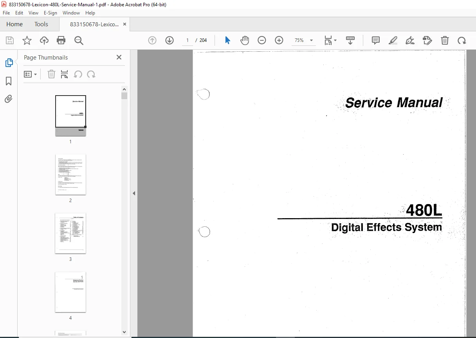This screenshot has height=338, width=476.
Task: Open the find text search icon
Action: pos(79,40)
